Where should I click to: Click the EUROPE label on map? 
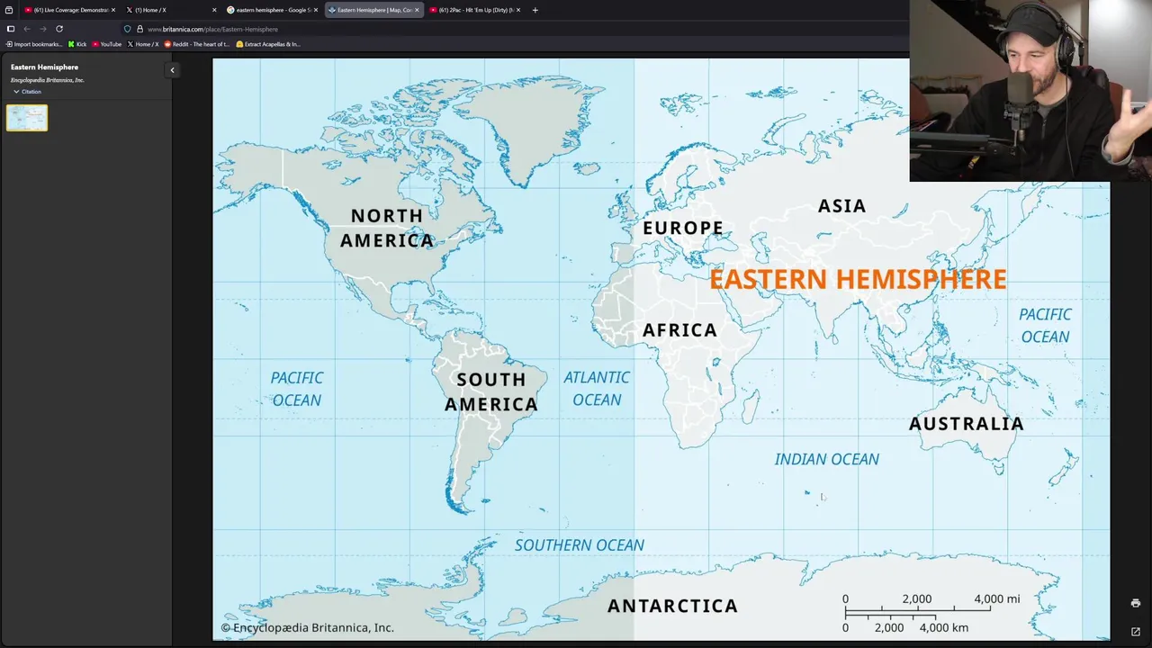(x=683, y=228)
